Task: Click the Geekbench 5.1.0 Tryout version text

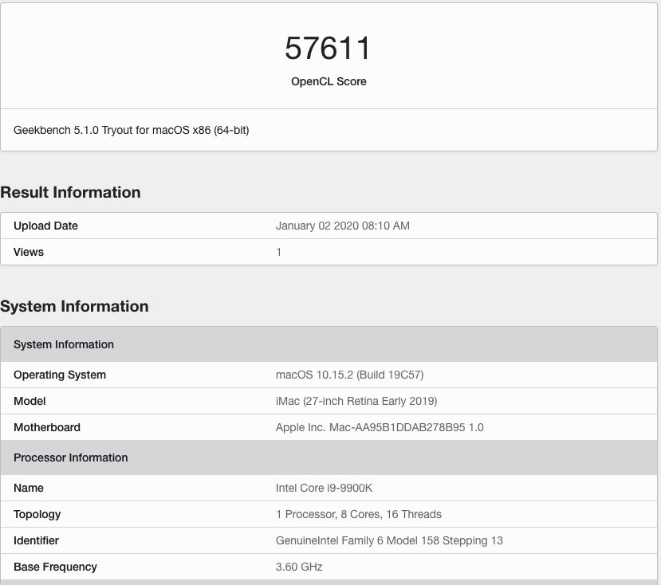Action: pos(131,130)
